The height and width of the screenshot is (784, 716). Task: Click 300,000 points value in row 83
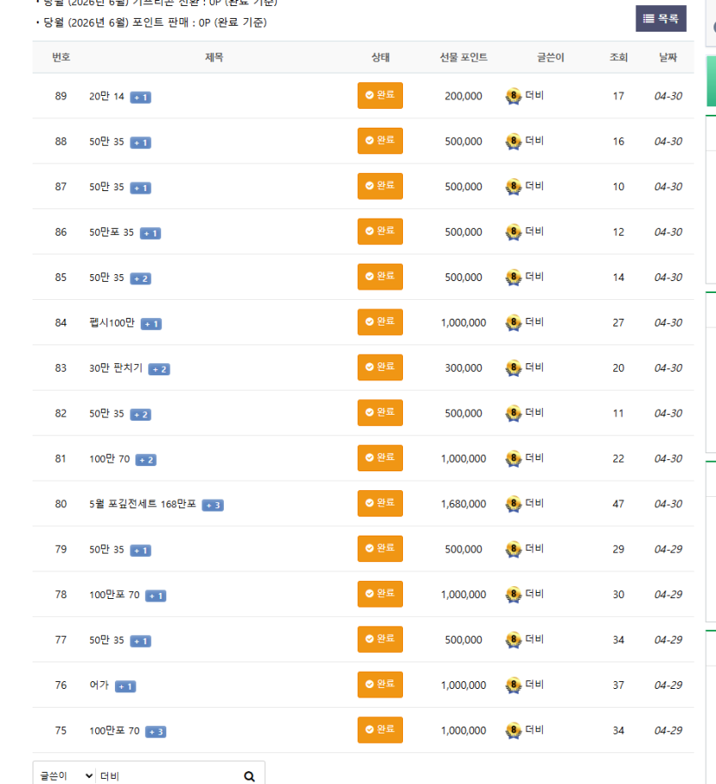463,368
